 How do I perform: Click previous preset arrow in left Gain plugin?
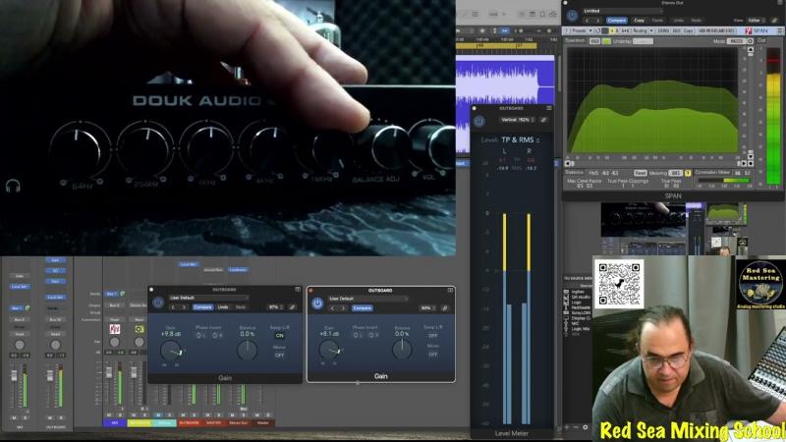pos(174,307)
